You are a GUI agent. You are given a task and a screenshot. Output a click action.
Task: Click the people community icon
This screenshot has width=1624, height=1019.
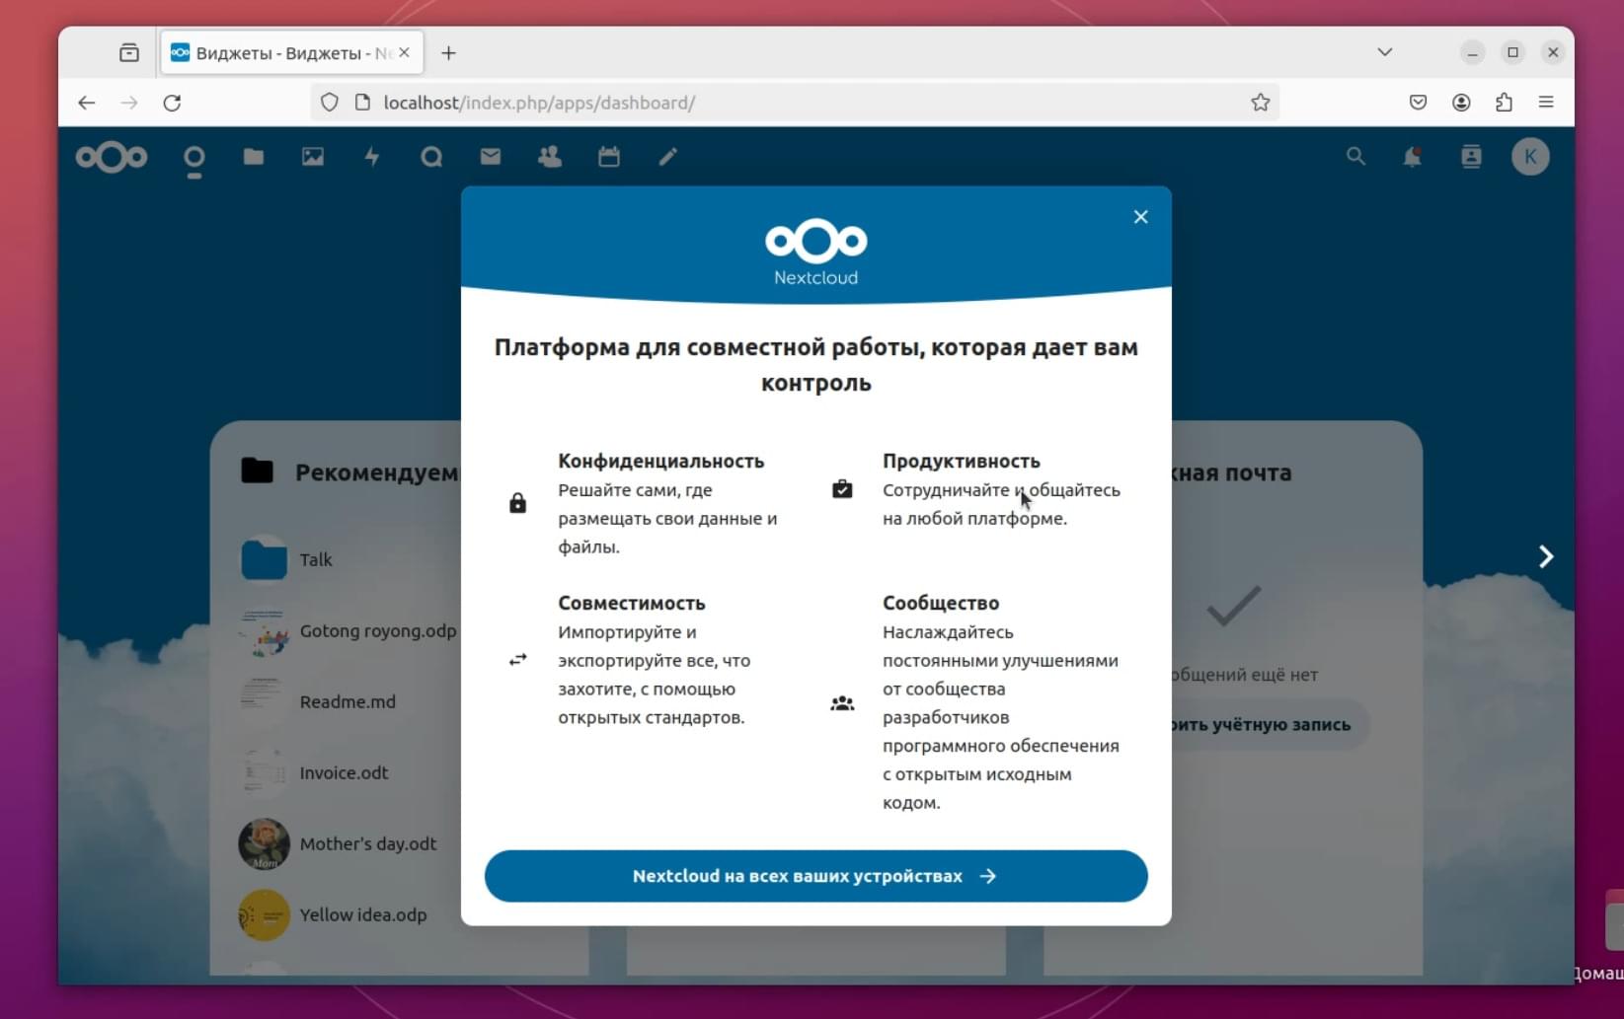tap(842, 703)
